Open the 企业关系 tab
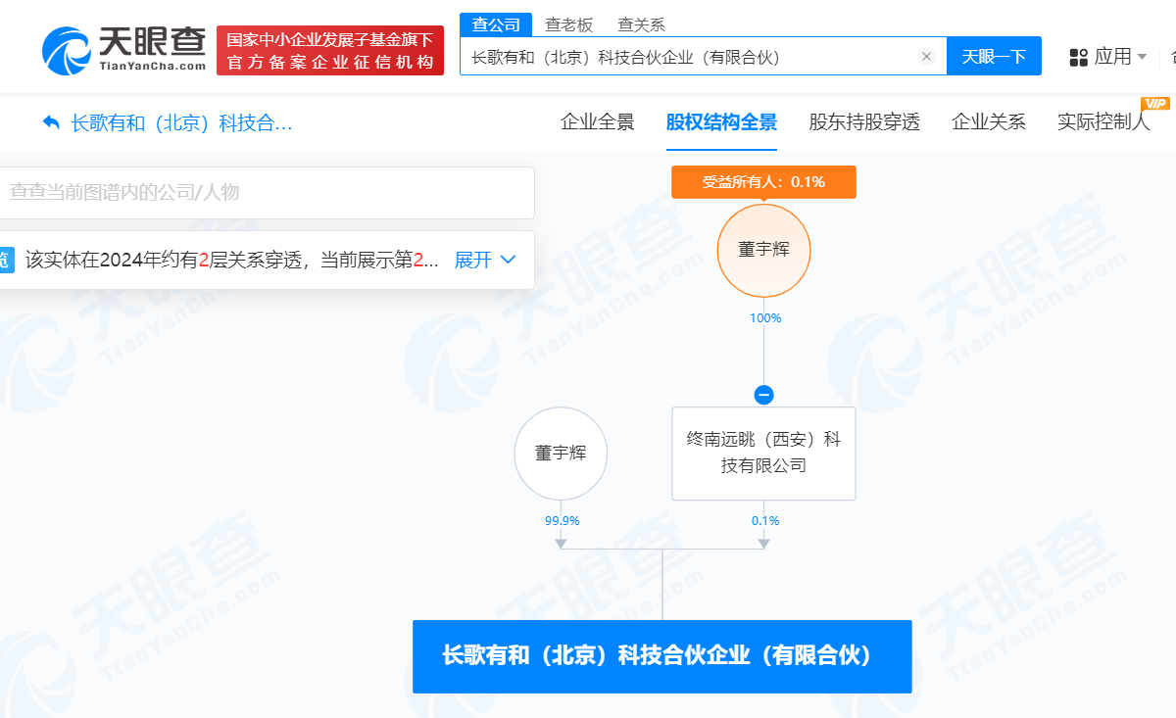 coord(989,122)
